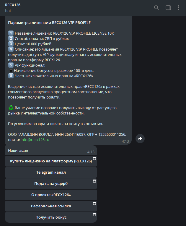Toggle the right sidebar panel icon
This screenshot has height=226, width=186.
pyautogui.click(x=168, y=8)
